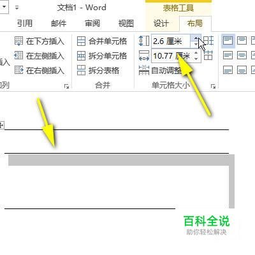The image size is (255, 255).
Task: Click 合并单元格 merge cells button
Action: click(x=102, y=41)
